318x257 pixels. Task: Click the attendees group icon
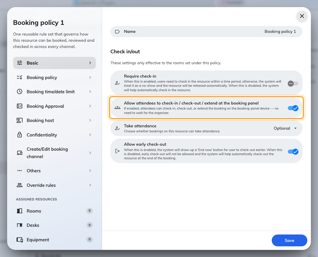pos(117,108)
